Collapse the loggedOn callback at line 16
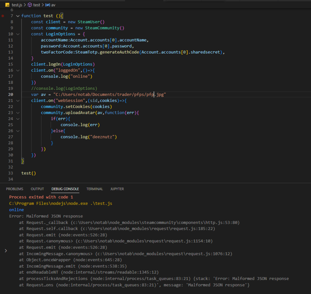This screenshot has height=294, width=311. point(18,71)
